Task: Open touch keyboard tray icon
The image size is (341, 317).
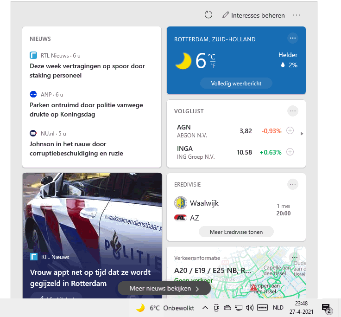Action: coord(262,307)
